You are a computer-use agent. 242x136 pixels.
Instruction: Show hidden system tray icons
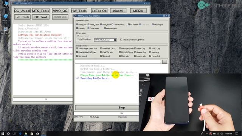pos(206,133)
